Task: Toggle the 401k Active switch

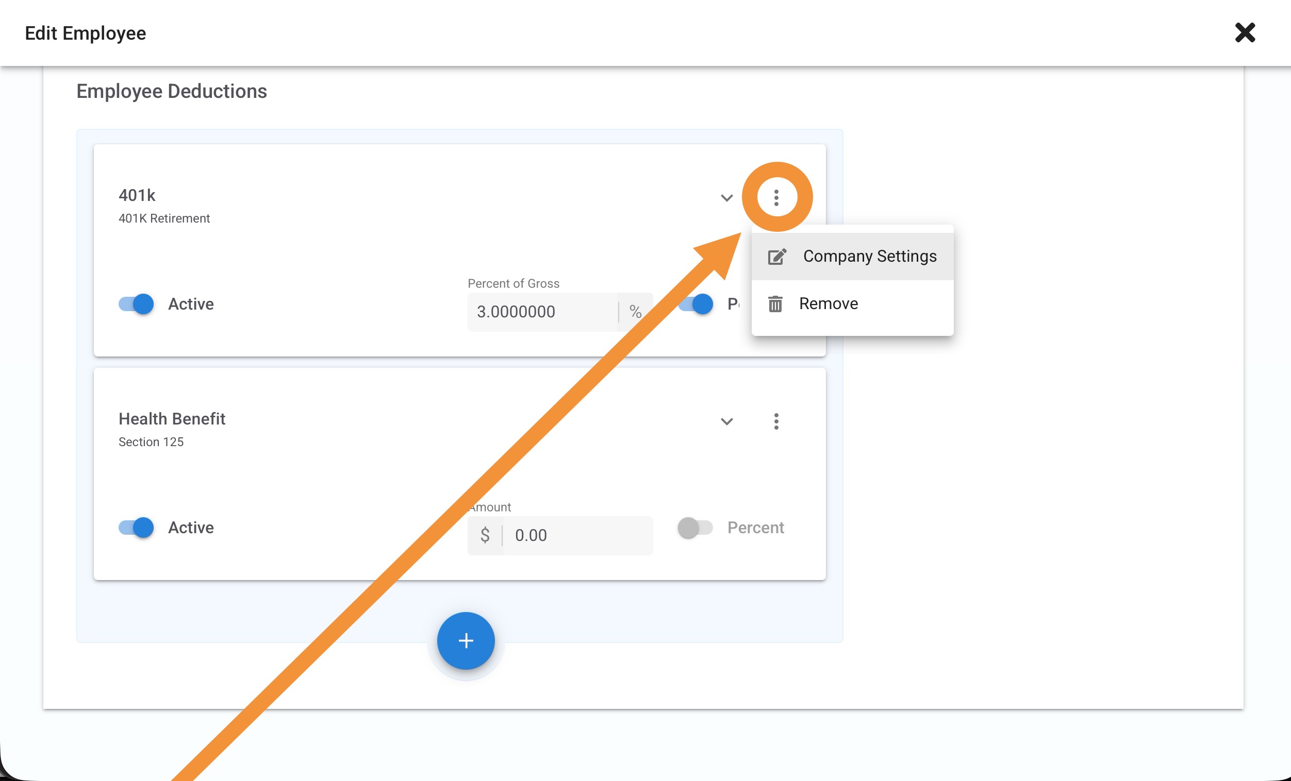Action: [136, 303]
